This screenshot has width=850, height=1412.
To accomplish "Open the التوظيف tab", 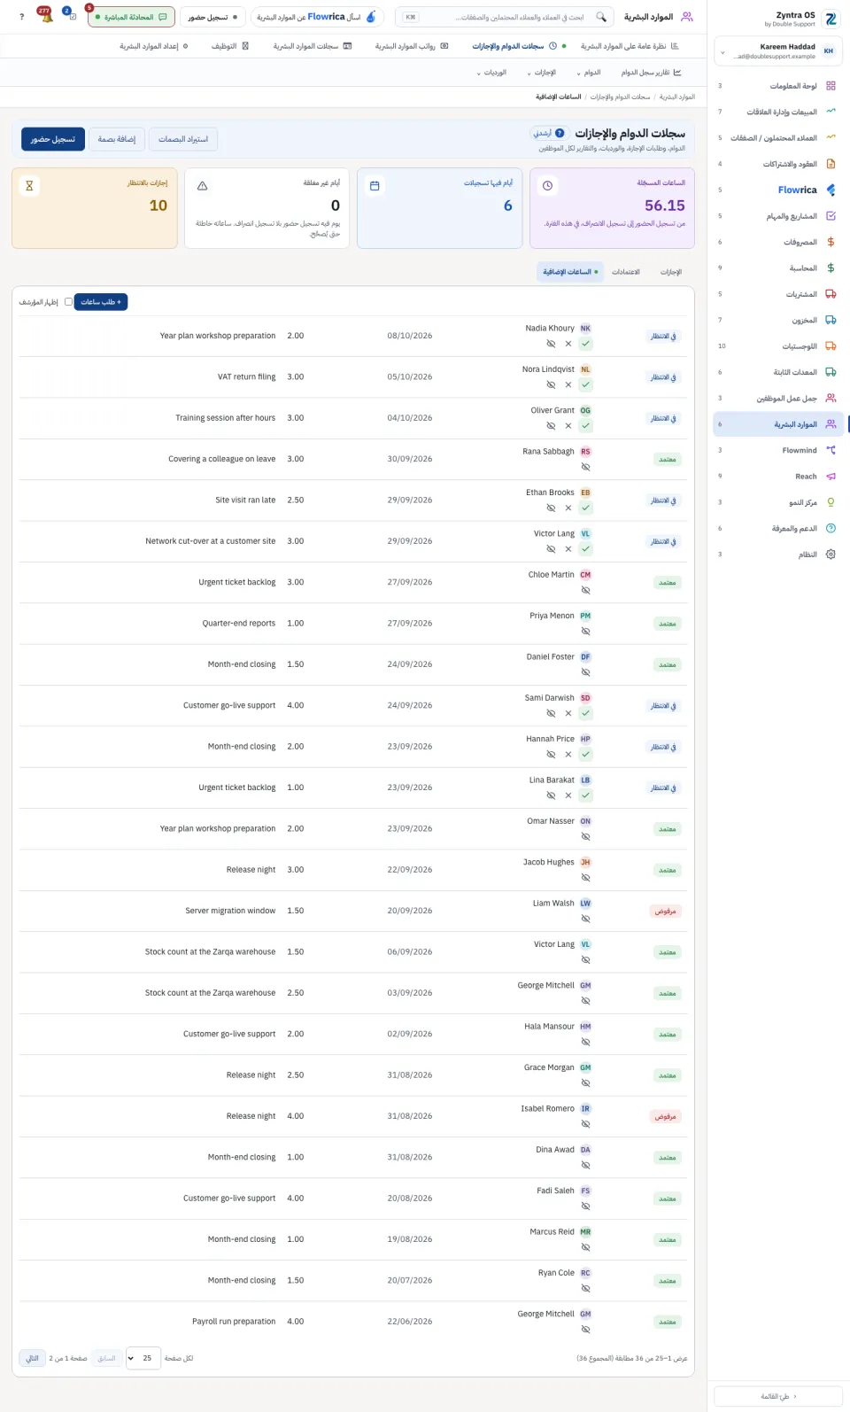I will point(230,46).
